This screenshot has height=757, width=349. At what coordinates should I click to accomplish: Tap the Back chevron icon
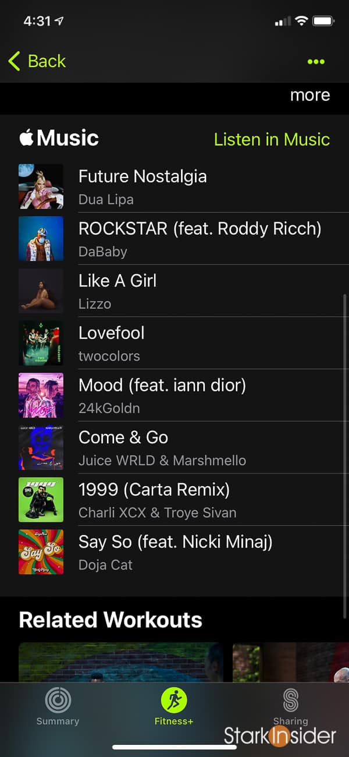point(15,61)
